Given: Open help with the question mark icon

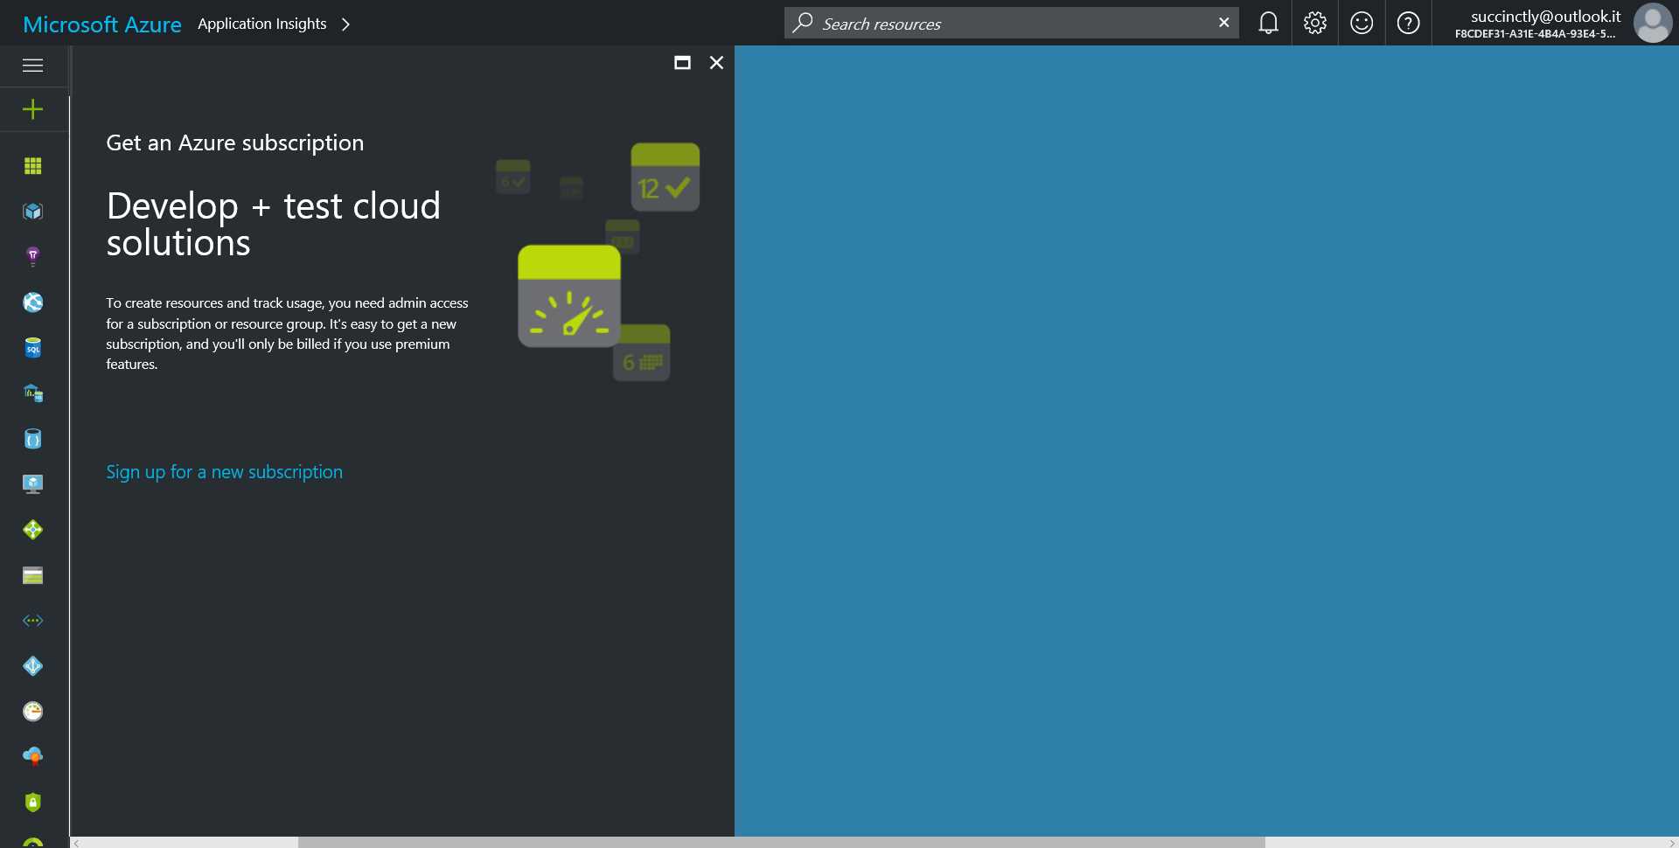Looking at the screenshot, I should pos(1408,23).
